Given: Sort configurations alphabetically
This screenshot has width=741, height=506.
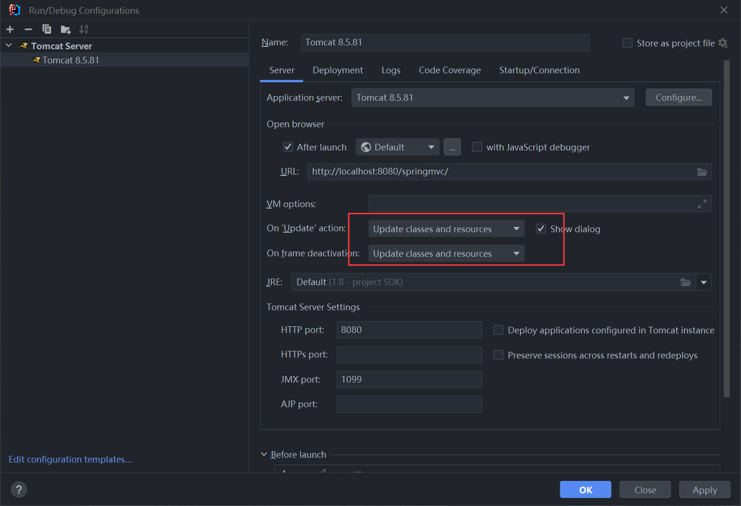Looking at the screenshot, I should pyautogui.click(x=84, y=29).
